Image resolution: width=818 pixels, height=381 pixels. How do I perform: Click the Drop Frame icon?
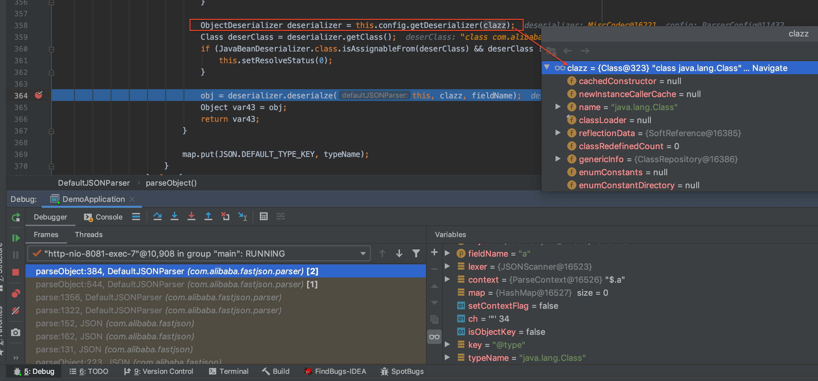pos(225,217)
